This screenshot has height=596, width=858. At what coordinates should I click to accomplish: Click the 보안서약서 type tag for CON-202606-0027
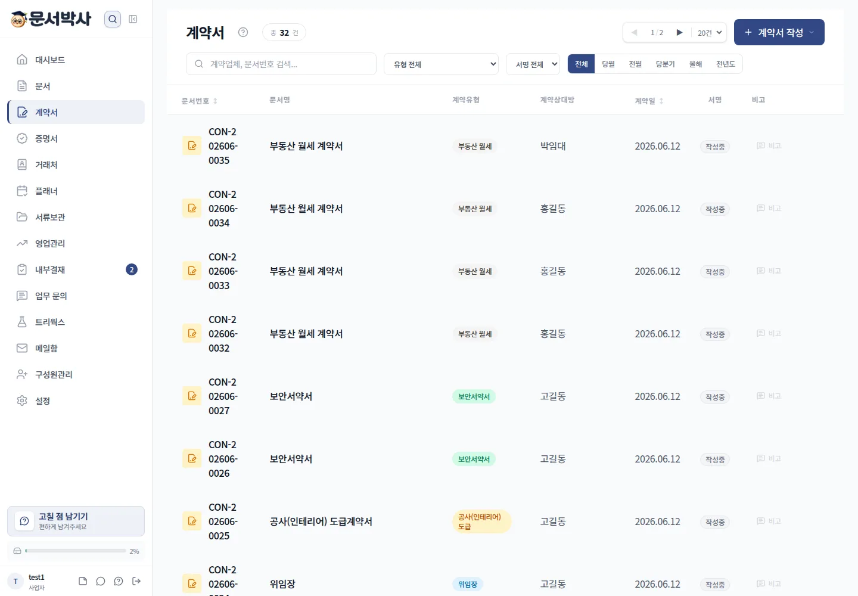[x=474, y=396]
